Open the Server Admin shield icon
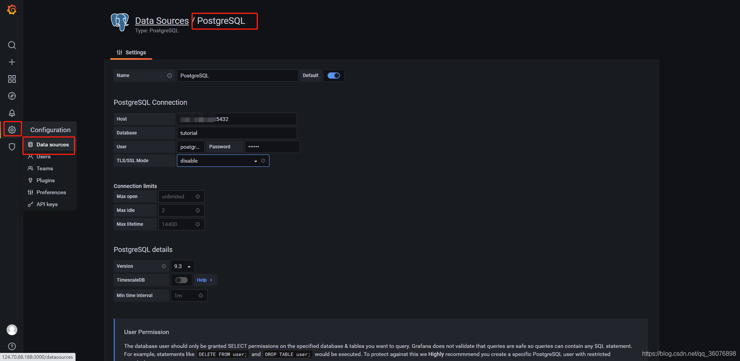The width and height of the screenshot is (740, 361). tap(12, 147)
